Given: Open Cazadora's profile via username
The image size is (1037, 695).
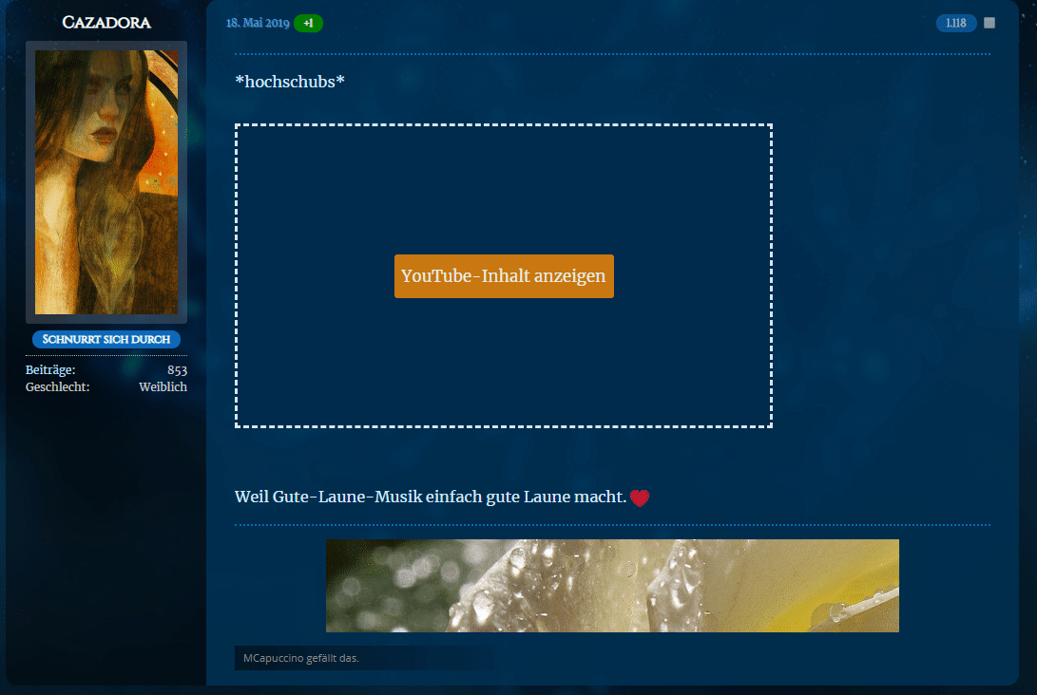Looking at the screenshot, I should 106,22.
